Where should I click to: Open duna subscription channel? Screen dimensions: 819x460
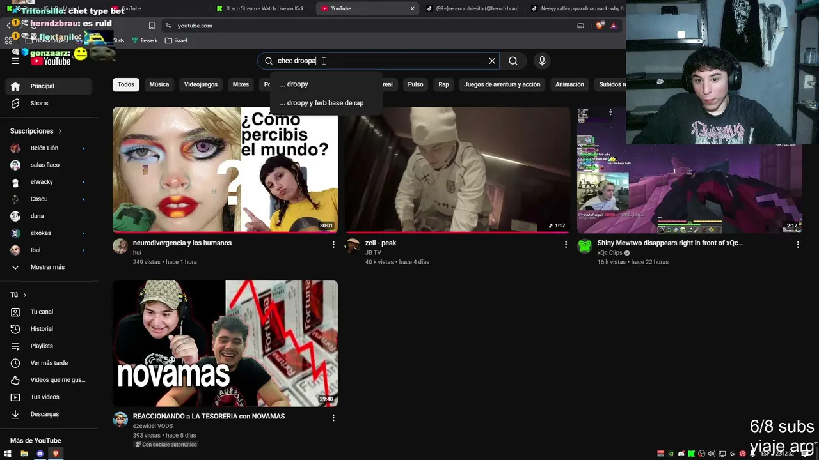click(x=49, y=216)
